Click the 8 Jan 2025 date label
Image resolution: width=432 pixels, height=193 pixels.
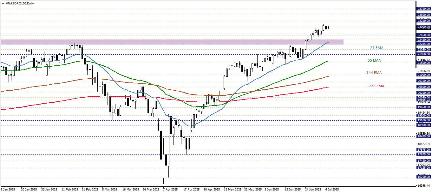pos(8,190)
